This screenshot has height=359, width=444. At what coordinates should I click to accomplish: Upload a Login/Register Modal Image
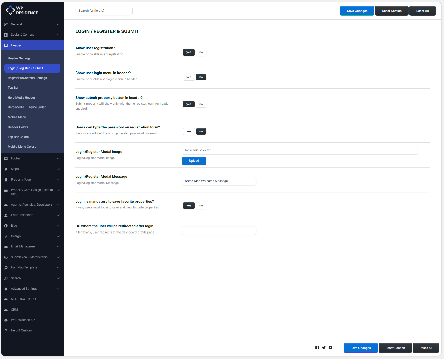pyautogui.click(x=194, y=161)
